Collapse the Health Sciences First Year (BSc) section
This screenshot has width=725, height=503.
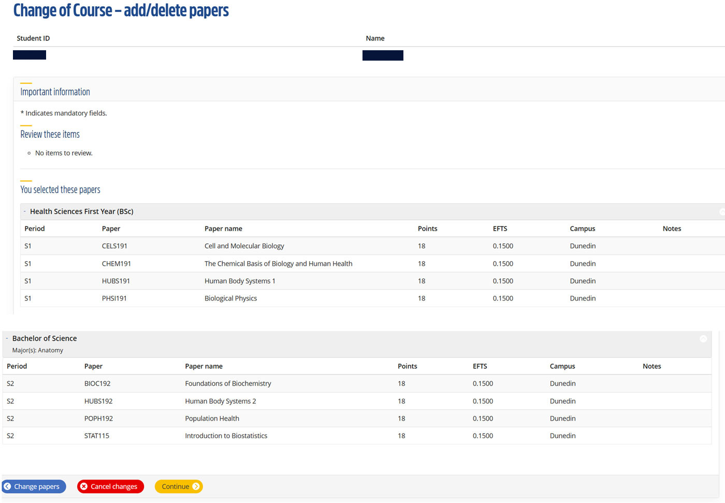click(24, 211)
